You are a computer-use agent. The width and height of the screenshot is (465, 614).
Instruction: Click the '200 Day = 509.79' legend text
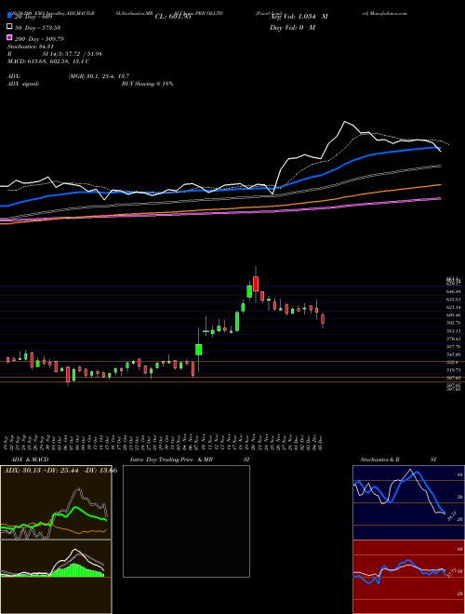pyautogui.click(x=39, y=39)
